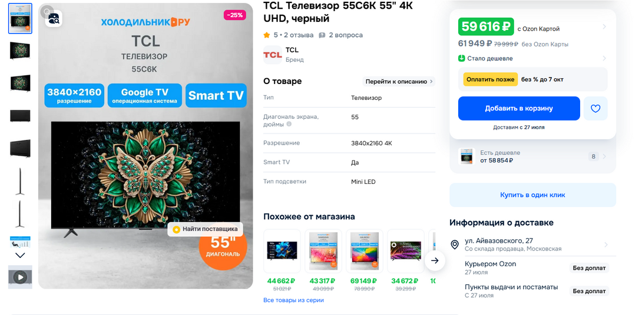The width and height of the screenshot is (642, 315).
Task: Expand Ozon Card price details chevron
Action: 604,27
